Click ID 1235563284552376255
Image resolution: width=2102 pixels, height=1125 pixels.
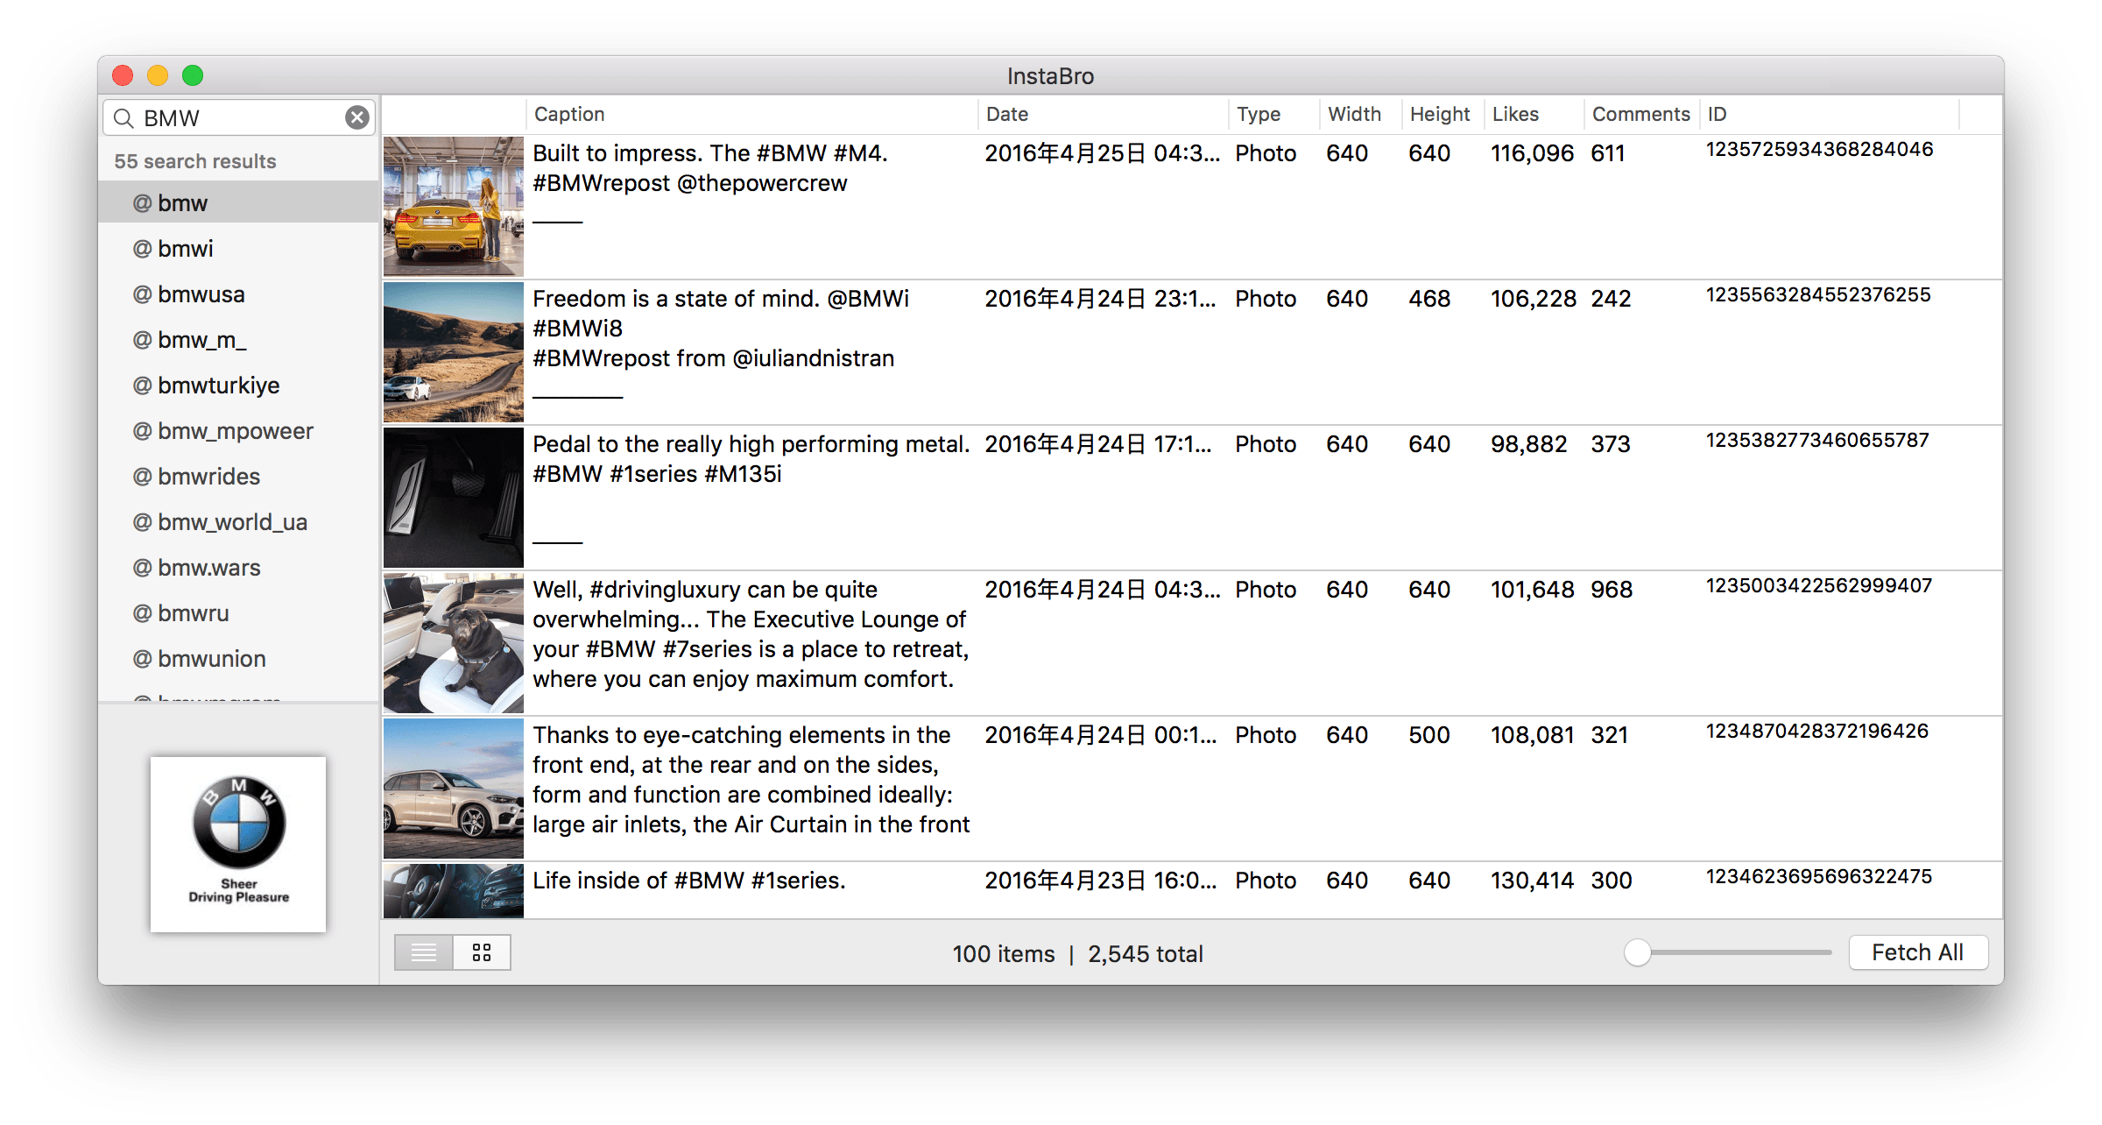(x=1818, y=295)
